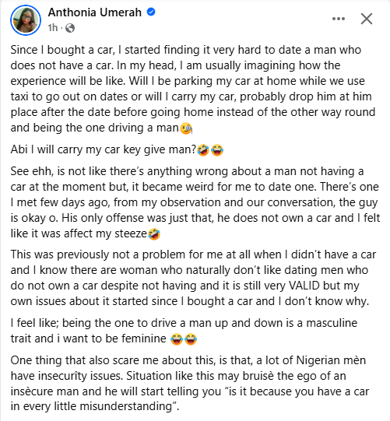Open the three-dot post options menu
The width and height of the screenshot is (390, 421).
(x=339, y=19)
